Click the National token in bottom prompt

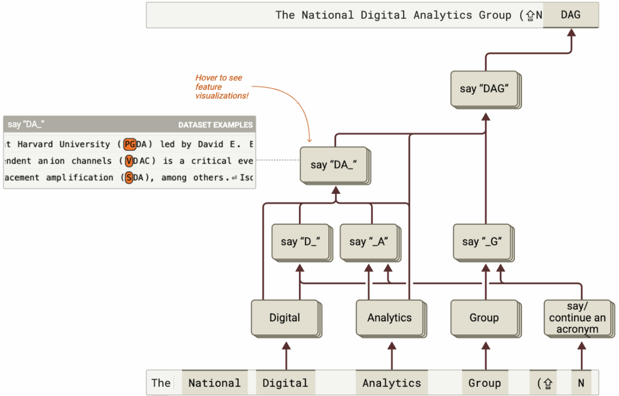pyautogui.click(x=214, y=383)
